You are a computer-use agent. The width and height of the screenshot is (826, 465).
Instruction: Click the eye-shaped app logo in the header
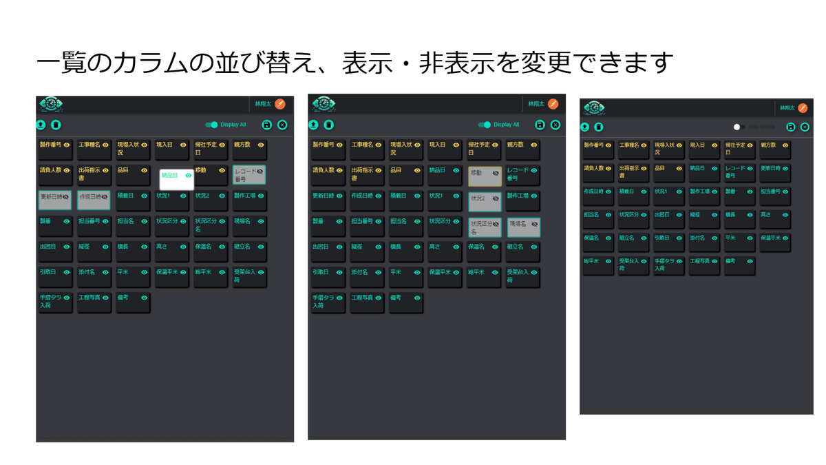pos(51,103)
